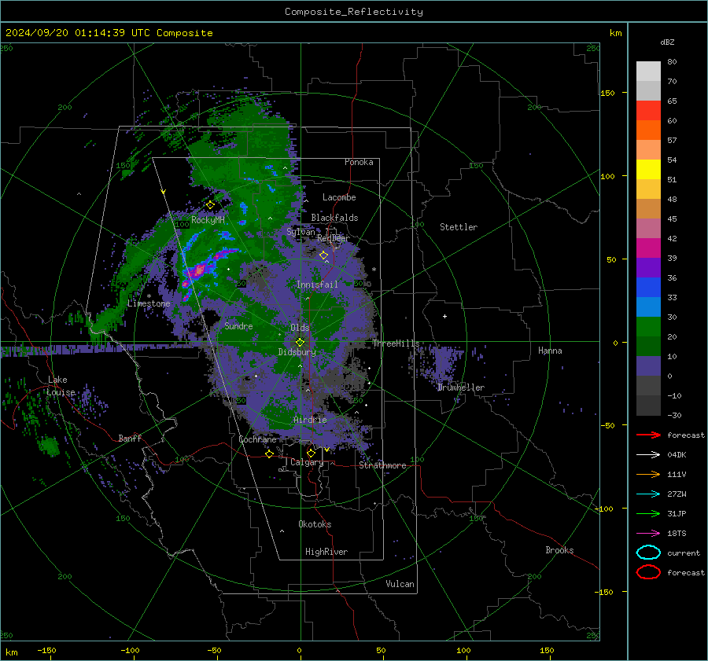Click the Composite_Reflectivity title
Image resolution: width=708 pixels, height=661 pixels.
tap(354, 12)
